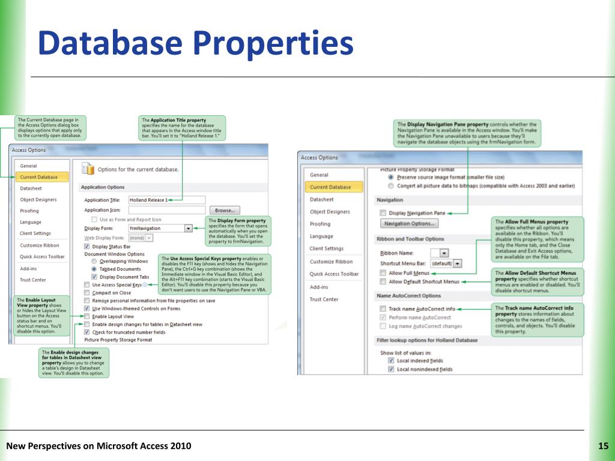
Task: Toggle Check for truncated number fields
Action: (x=86, y=332)
